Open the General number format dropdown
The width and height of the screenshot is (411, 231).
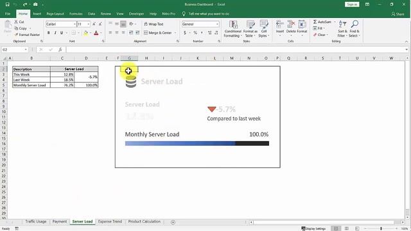point(217,24)
